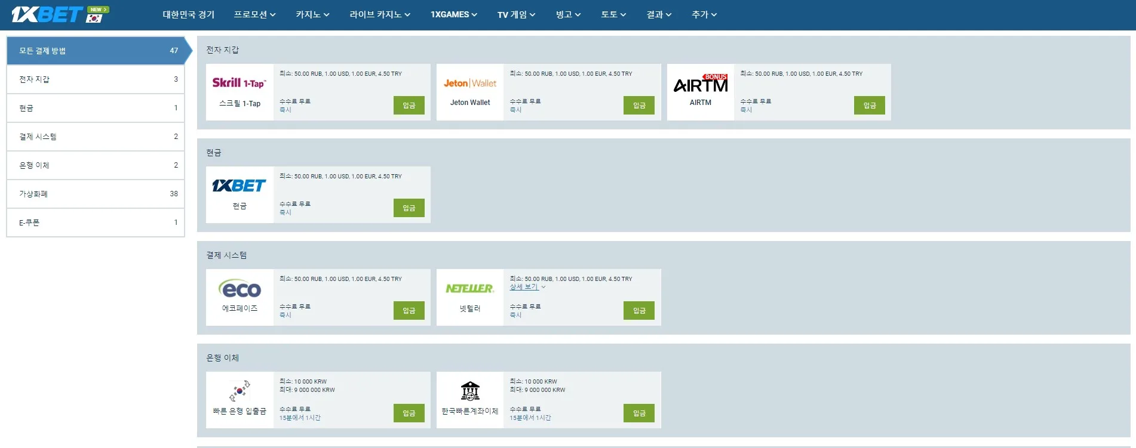Click the AIRTM label text

pyautogui.click(x=701, y=103)
